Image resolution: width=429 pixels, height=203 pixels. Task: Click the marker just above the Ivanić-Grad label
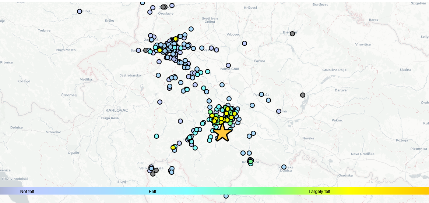[x=228, y=65]
